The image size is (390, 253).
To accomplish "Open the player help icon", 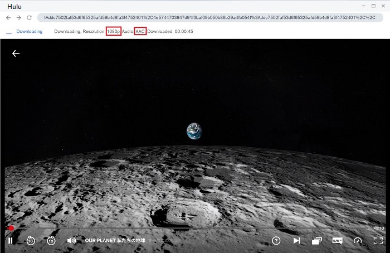I will 276,241.
